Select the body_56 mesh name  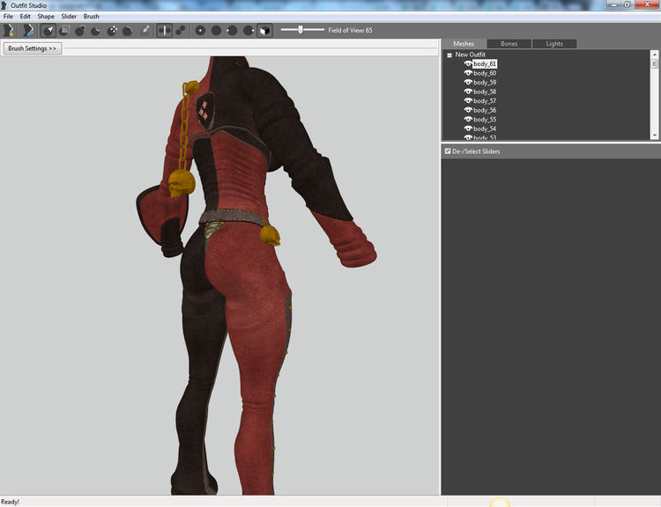point(485,110)
